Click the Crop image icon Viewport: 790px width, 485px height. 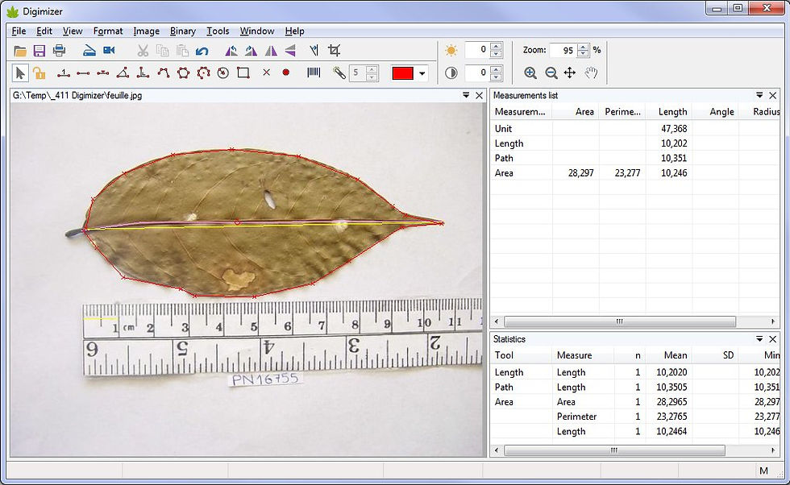click(334, 51)
